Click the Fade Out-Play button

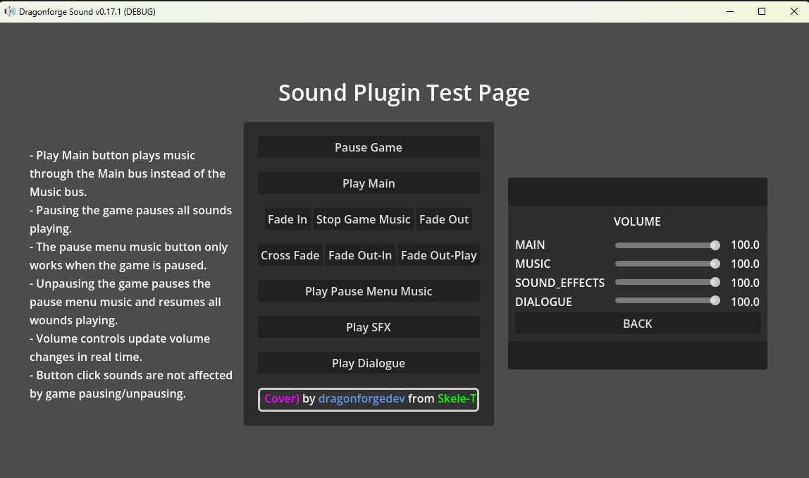pyautogui.click(x=438, y=255)
